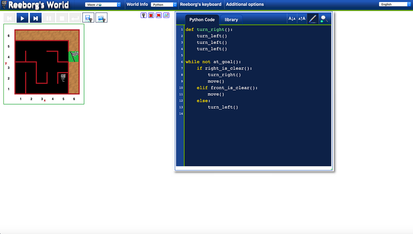Screen dimensions: 413x234
Task: Switch to the library tab
Action: (231, 19)
